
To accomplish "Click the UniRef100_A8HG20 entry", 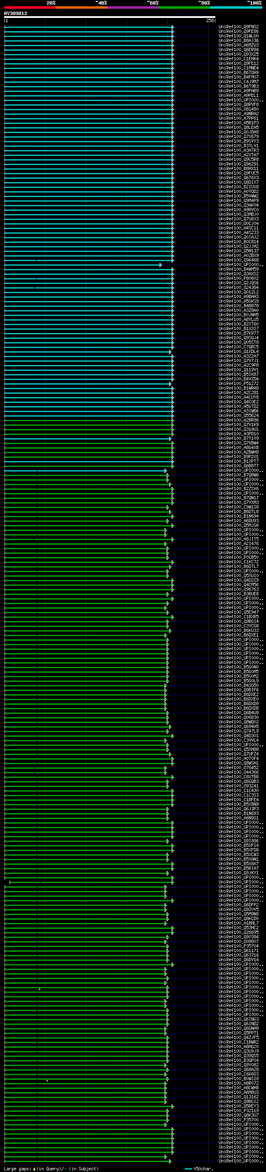I will [x=239, y=1046].
